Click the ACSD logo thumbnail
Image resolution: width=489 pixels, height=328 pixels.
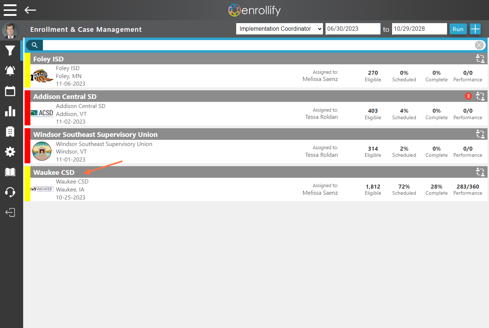click(x=42, y=113)
